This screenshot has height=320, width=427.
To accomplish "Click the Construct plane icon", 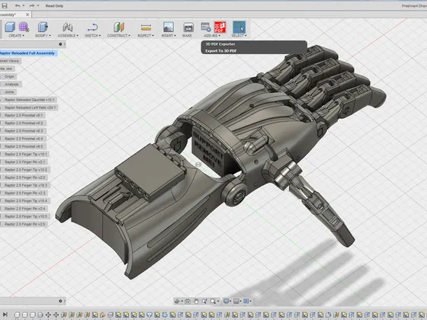I will [x=119, y=27].
